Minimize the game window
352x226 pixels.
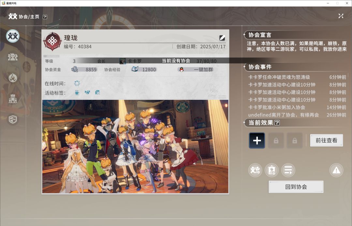click(x=328, y=3)
